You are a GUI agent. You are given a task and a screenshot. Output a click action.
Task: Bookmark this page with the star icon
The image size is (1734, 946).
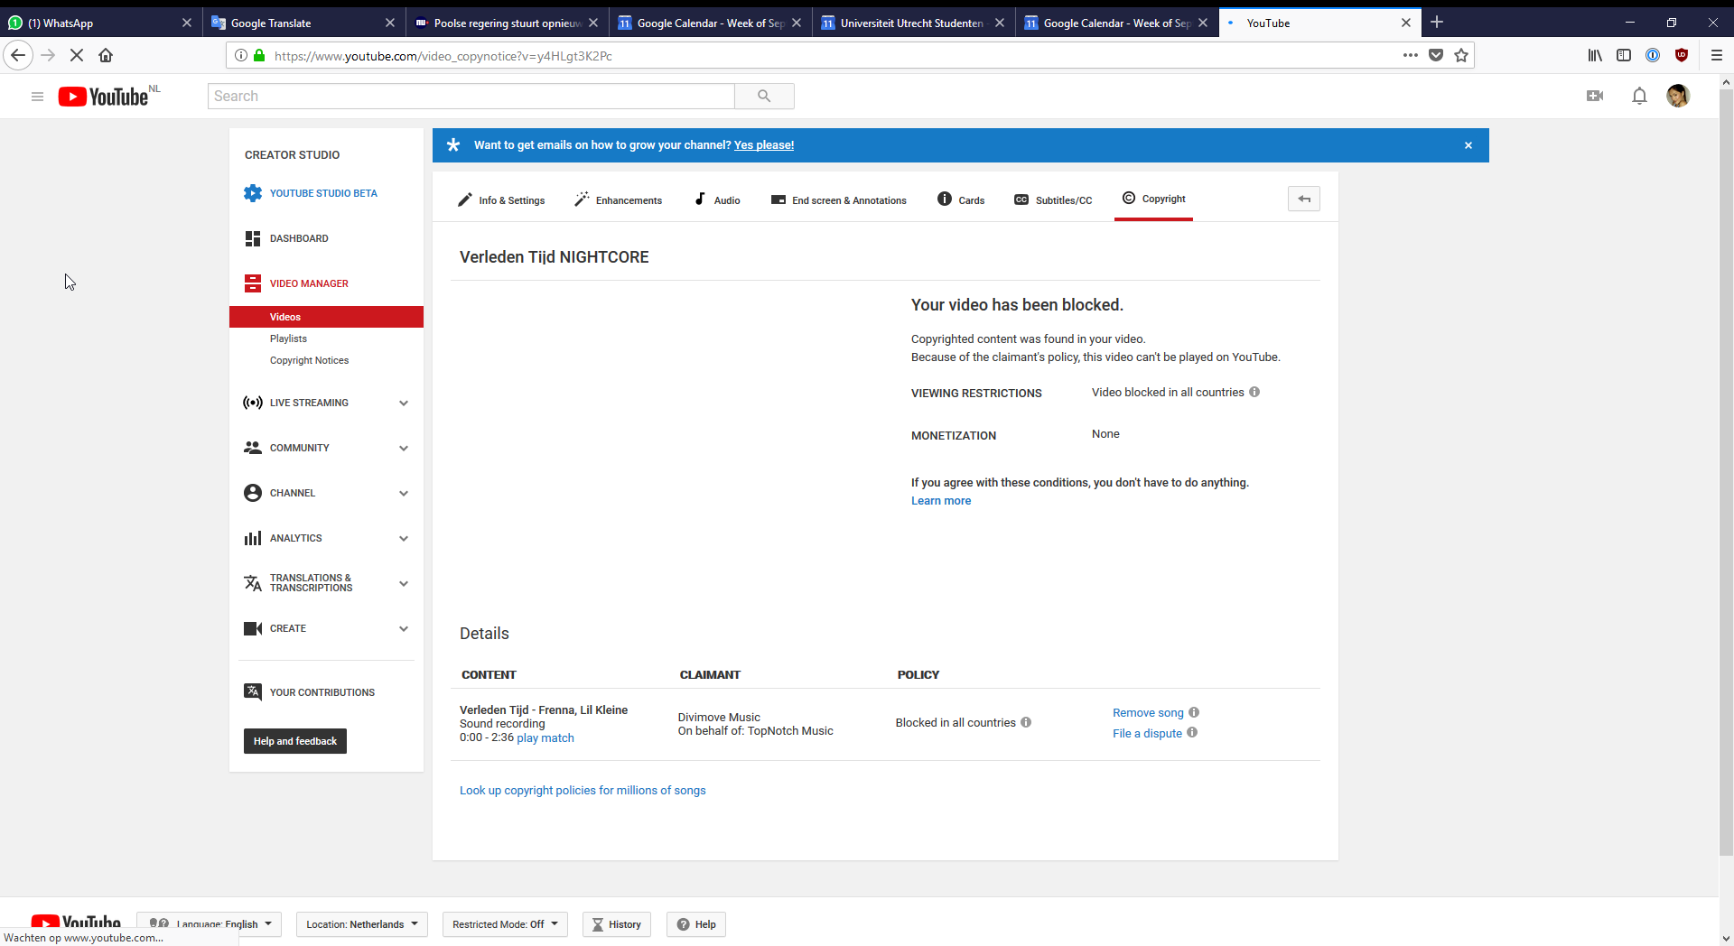coord(1461,55)
